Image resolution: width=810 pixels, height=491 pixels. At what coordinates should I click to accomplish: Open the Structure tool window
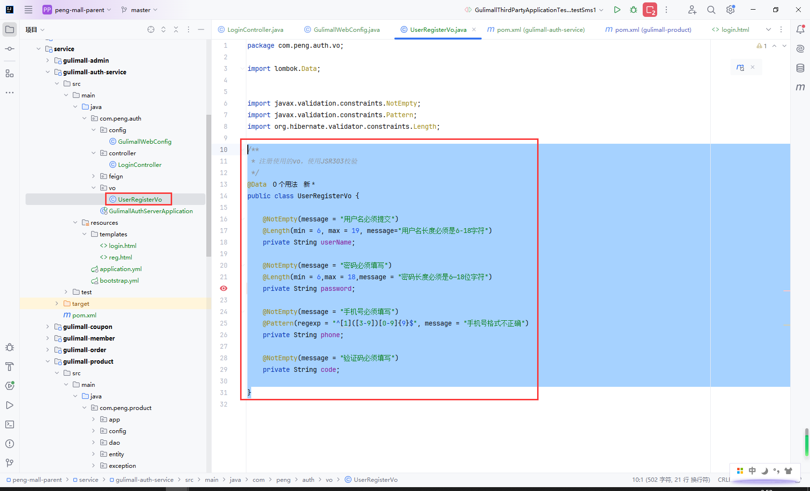pyautogui.click(x=10, y=73)
